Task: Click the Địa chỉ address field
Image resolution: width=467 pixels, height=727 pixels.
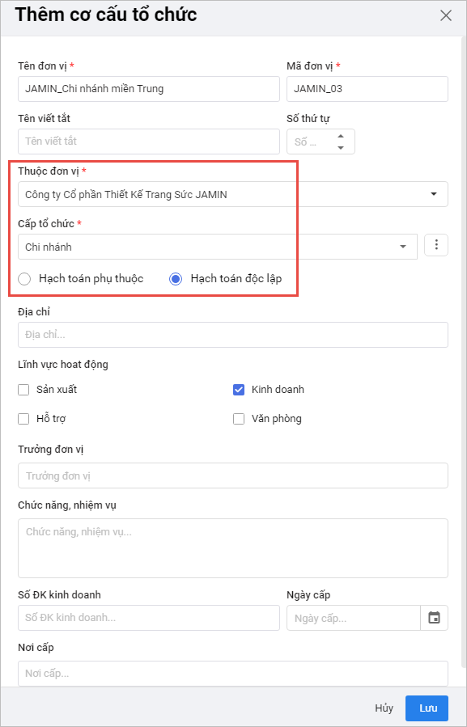Action: pyautogui.click(x=233, y=335)
